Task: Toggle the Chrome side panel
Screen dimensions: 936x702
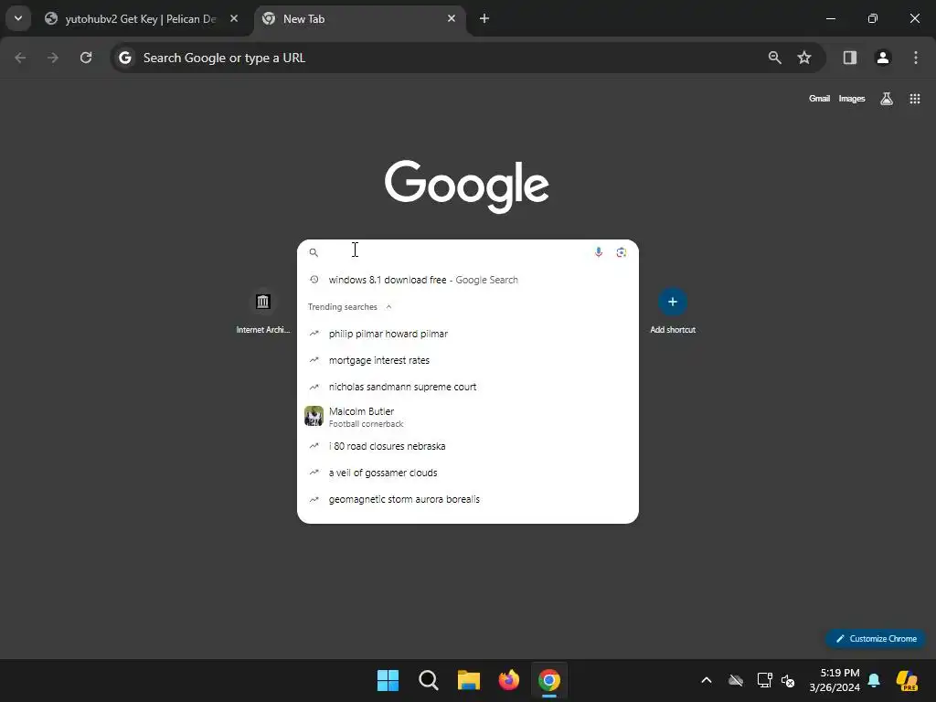Action: tap(849, 58)
